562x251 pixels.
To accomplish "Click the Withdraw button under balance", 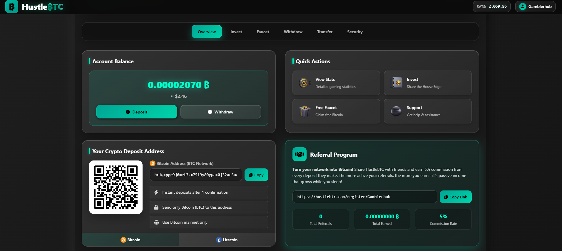I will [x=221, y=112].
